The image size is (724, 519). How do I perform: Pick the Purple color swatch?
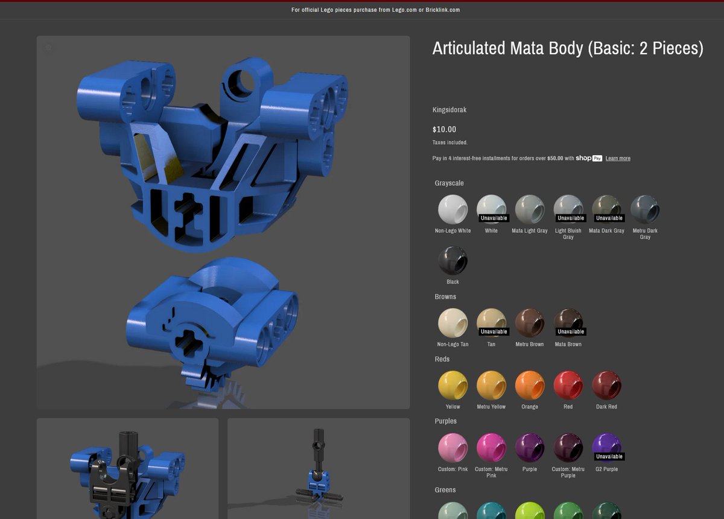530,448
